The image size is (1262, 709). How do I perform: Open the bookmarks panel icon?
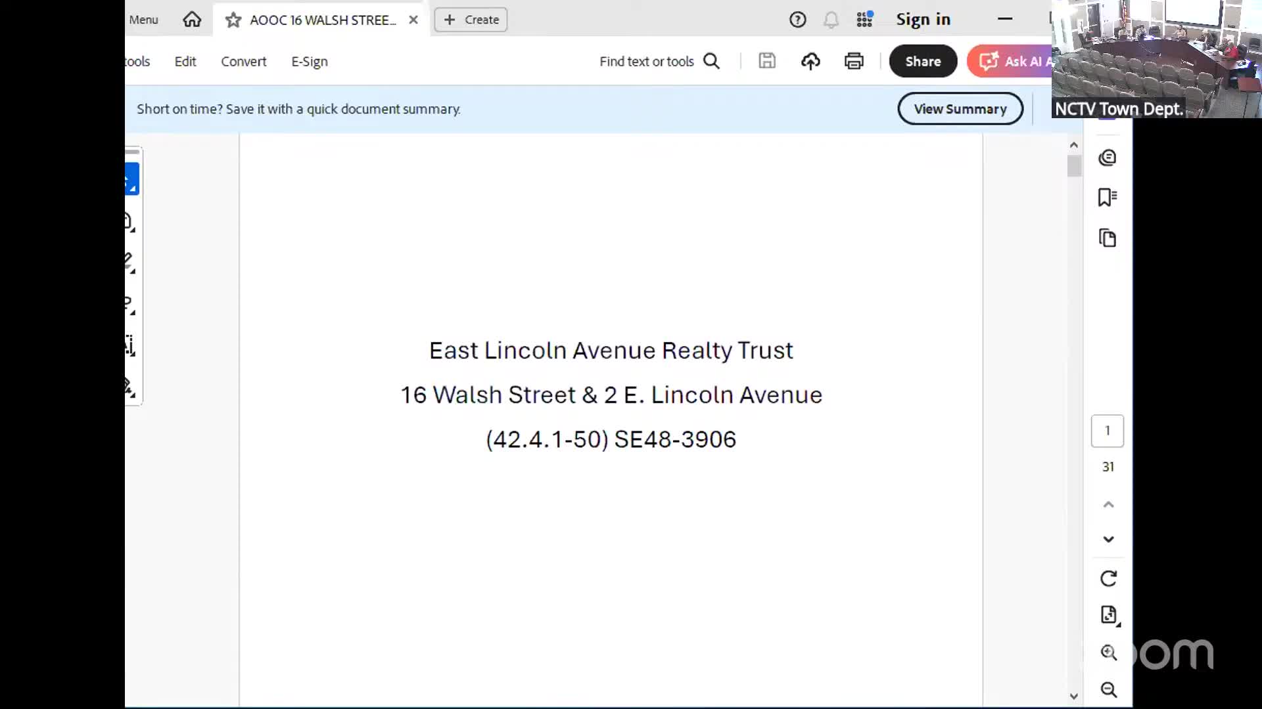[1108, 197]
